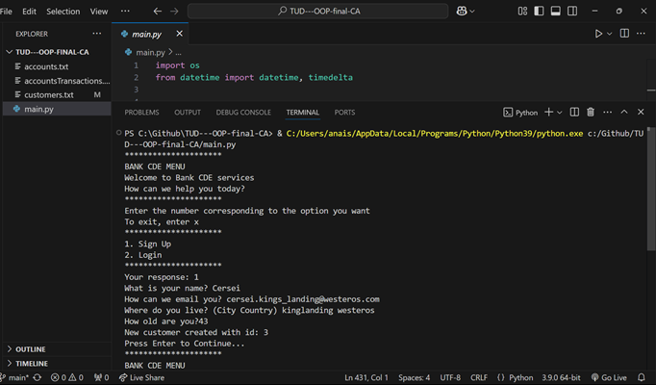656x385 pixels.
Task: Change Spaces: 4 indentation
Action: (414, 377)
